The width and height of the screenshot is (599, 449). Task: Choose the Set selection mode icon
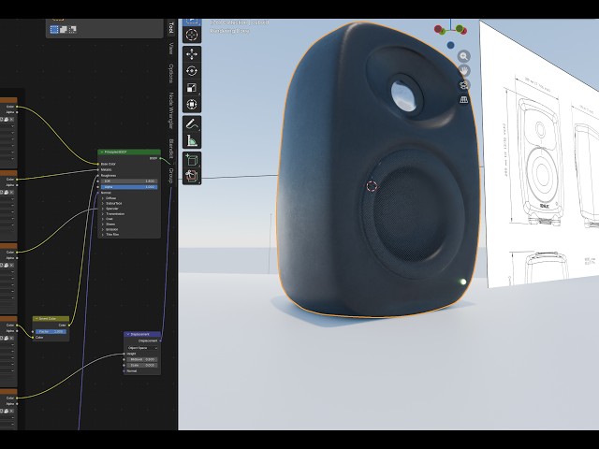tap(54, 29)
